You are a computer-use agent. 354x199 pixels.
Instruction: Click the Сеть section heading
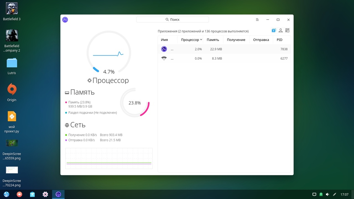click(x=78, y=125)
